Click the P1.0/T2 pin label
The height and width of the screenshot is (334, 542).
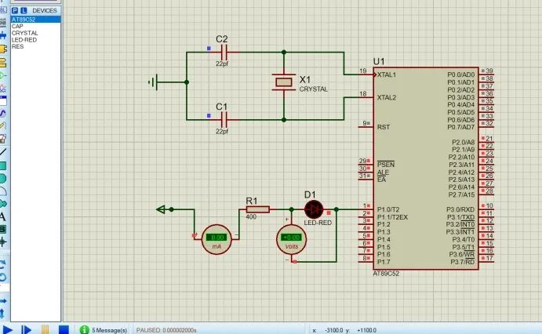388,209
